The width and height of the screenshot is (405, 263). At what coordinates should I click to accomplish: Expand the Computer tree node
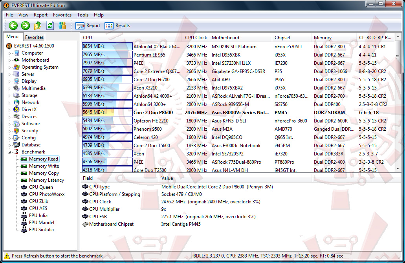point(9,53)
